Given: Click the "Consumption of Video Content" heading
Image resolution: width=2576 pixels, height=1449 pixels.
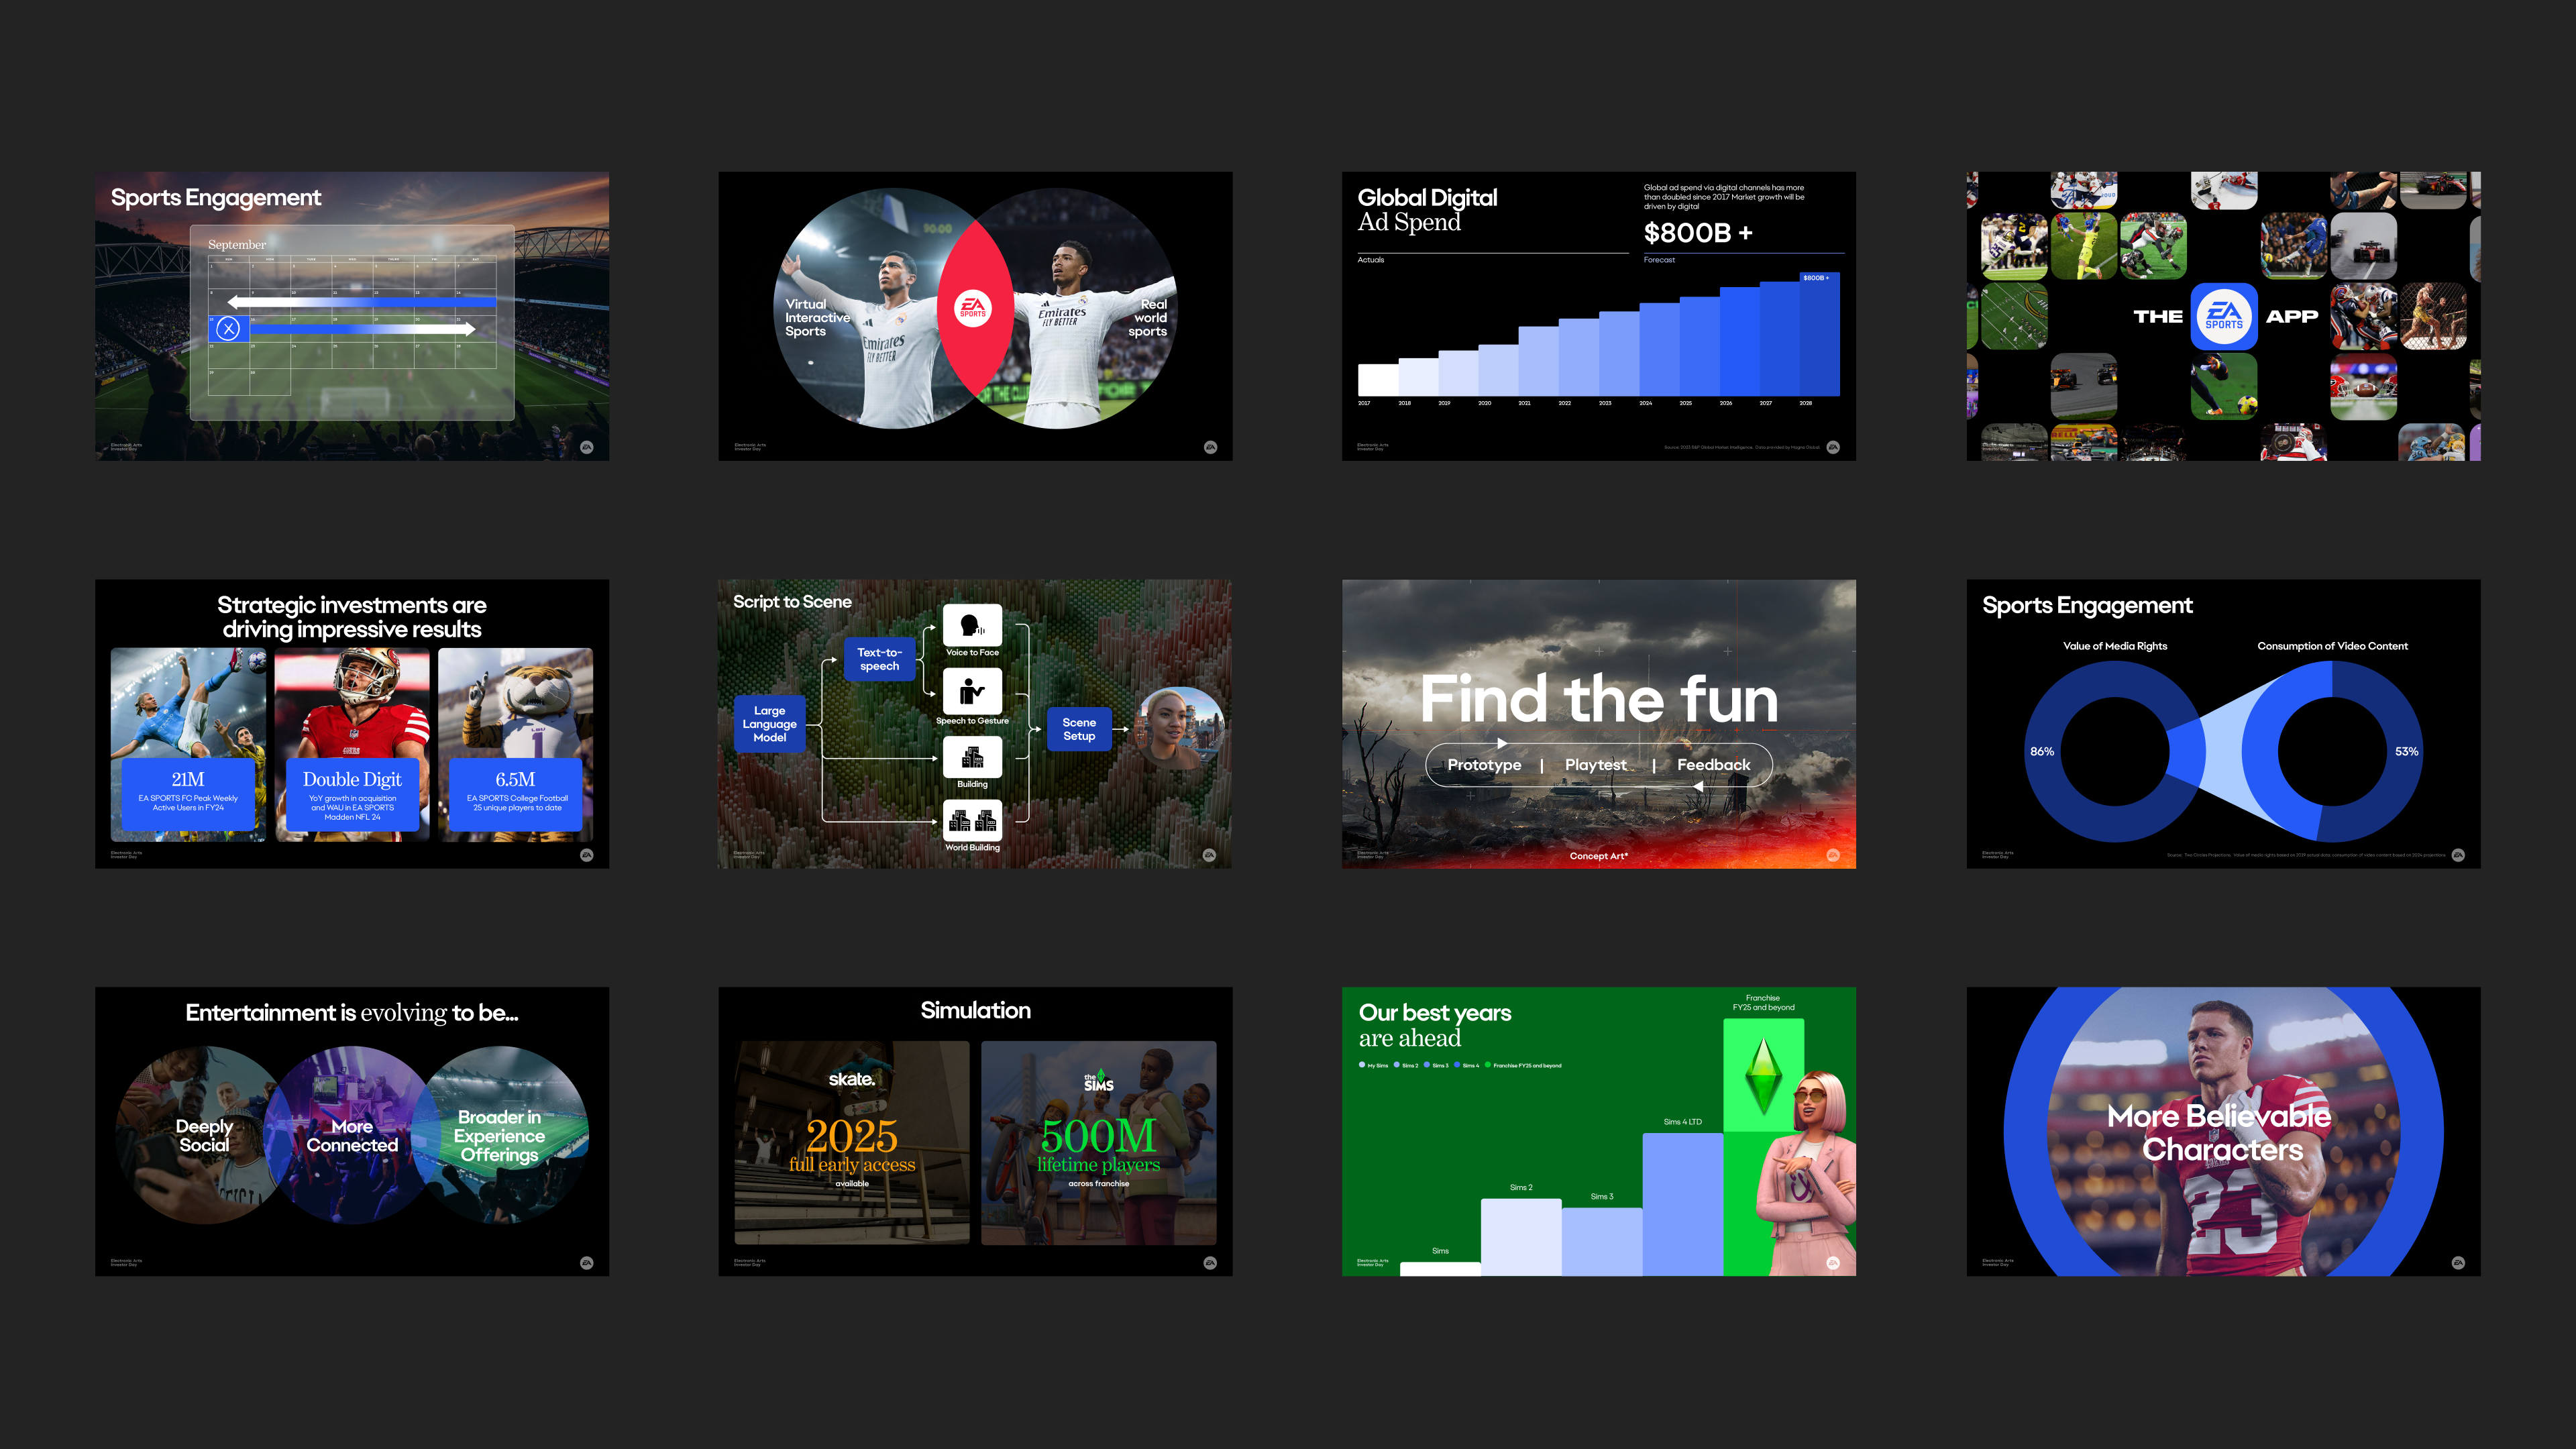Looking at the screenshot, I should 2332,646.
